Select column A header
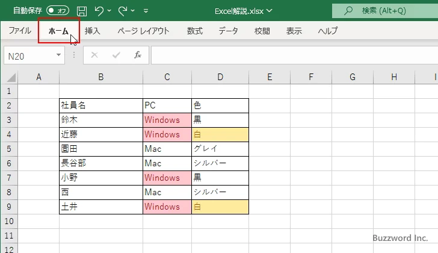The image size is (438, 253). coord(39,77)
